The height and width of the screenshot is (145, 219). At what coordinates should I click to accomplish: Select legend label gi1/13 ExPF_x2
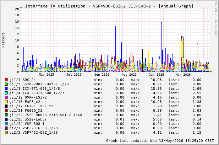pos(25,102)
